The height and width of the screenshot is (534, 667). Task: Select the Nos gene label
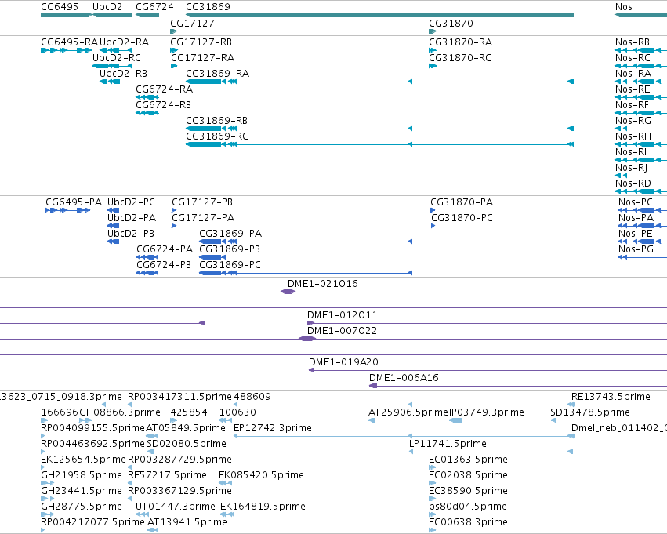[x=624, y=7]
